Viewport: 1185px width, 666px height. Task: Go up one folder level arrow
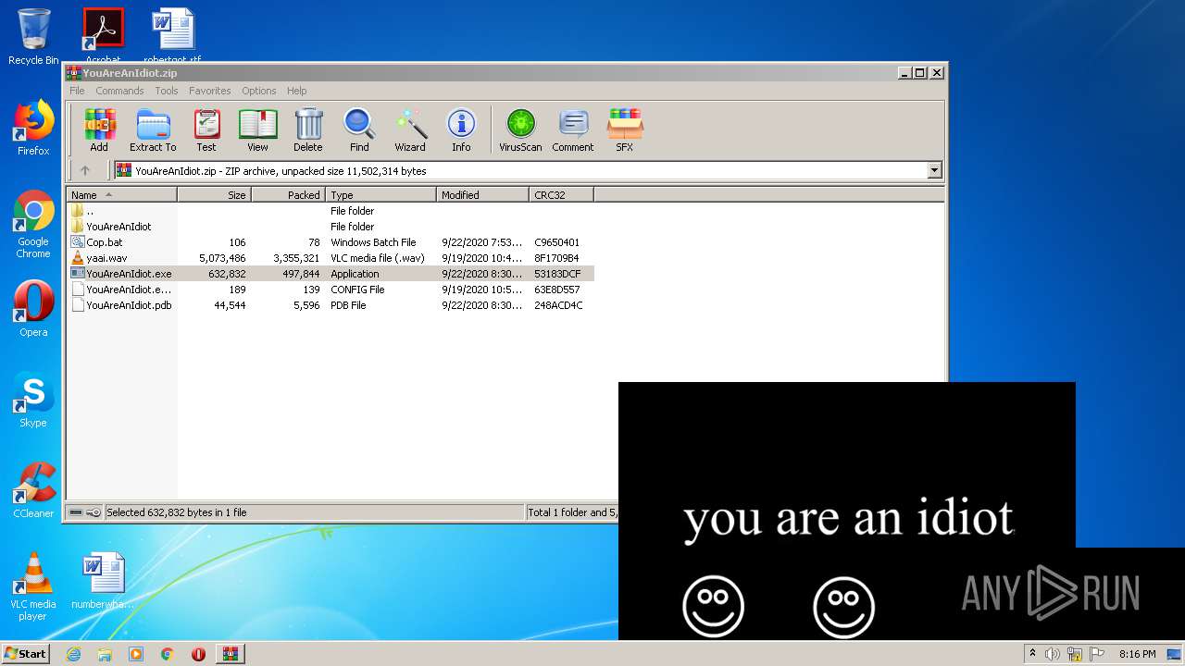coord(85,170)
